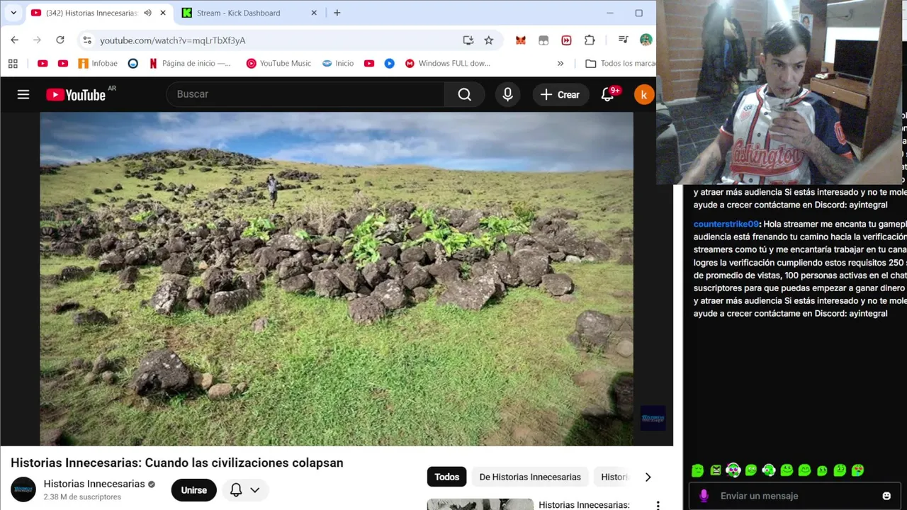The image size is (907, 510).
Task: Expand the tab search dropdown arrow
Action: (13, 13)
